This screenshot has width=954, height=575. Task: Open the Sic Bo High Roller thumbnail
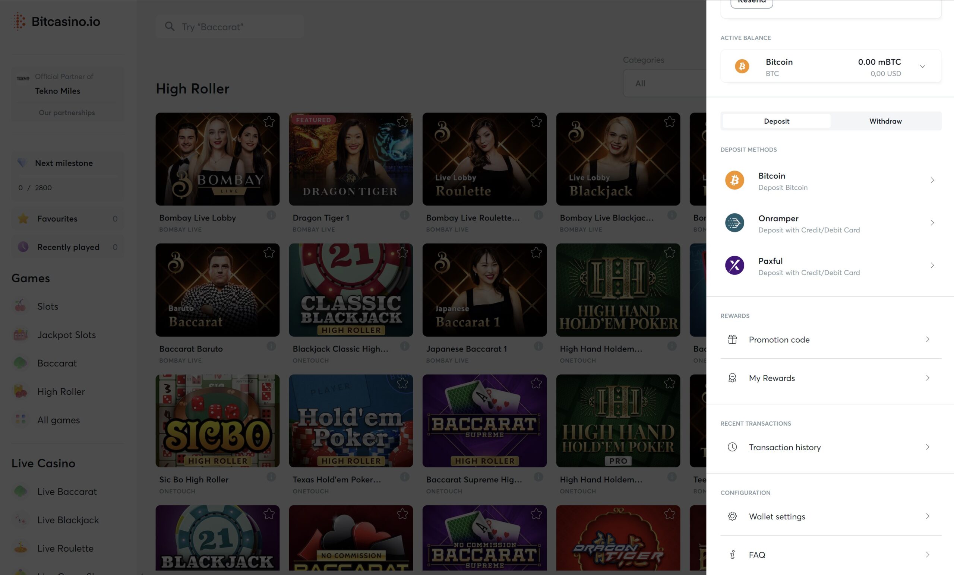click(217, 420)
